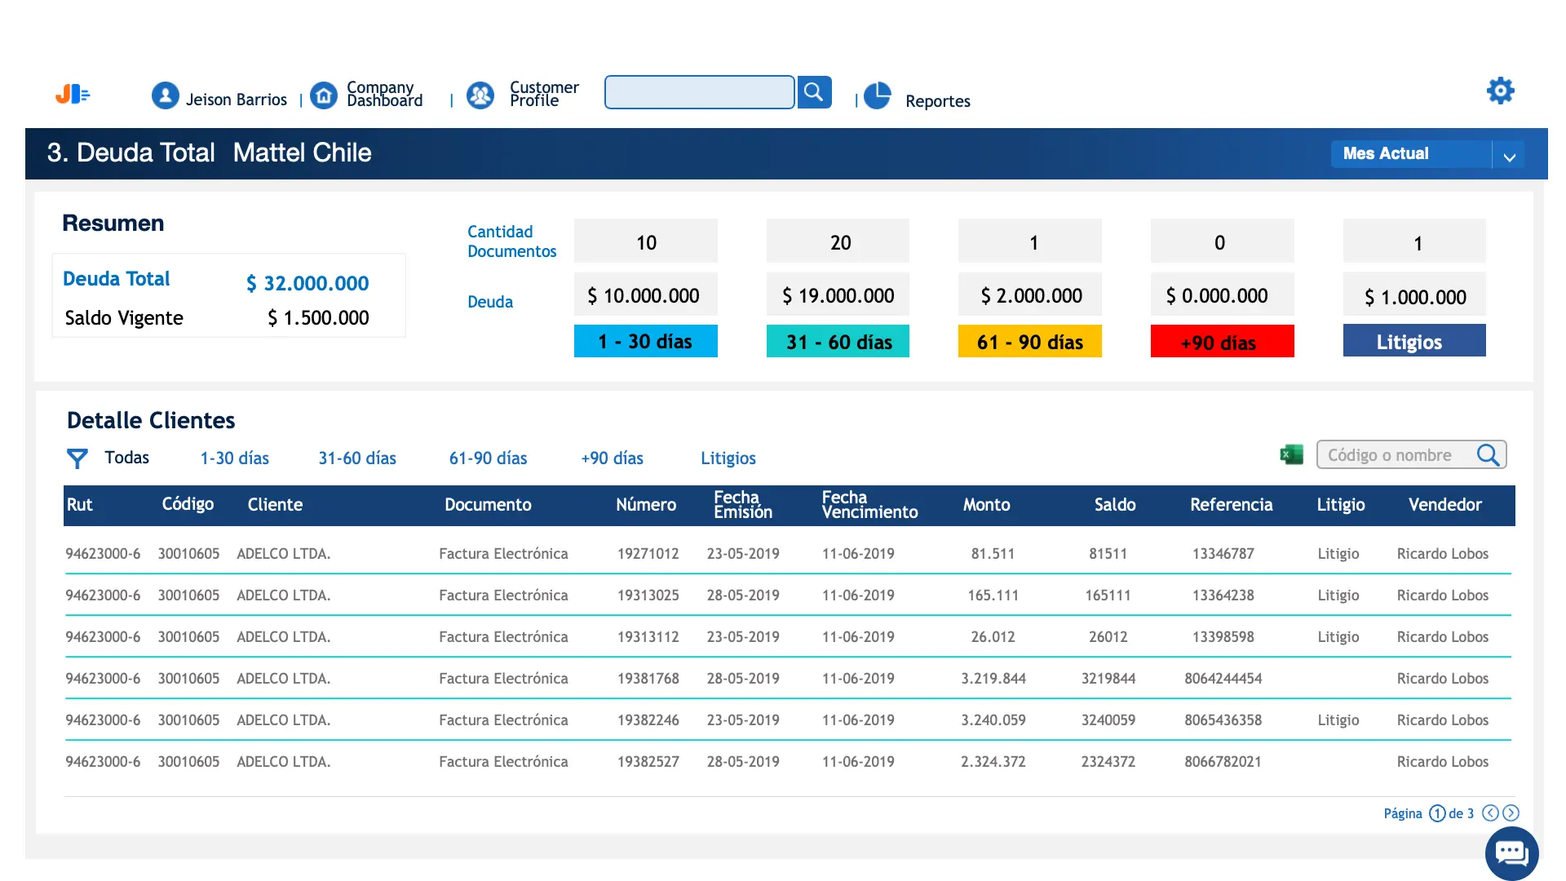Image resolution: width=1566 pixels, height=881 pixels.
Task: Focus the Código o nombre search field
Action: click(x=1395, y=455)
